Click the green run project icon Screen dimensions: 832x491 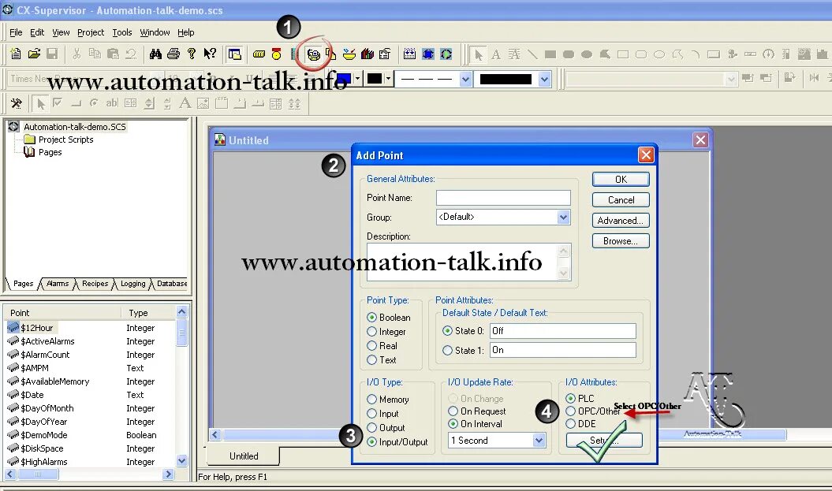pos(446,54)
